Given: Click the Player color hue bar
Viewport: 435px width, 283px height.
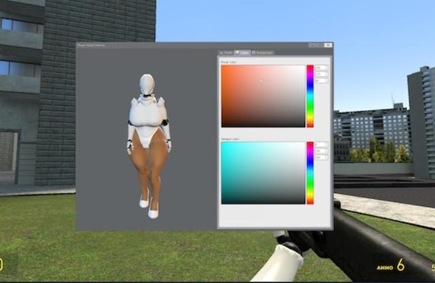Looking at the screenshot, I should click(310, 96).
